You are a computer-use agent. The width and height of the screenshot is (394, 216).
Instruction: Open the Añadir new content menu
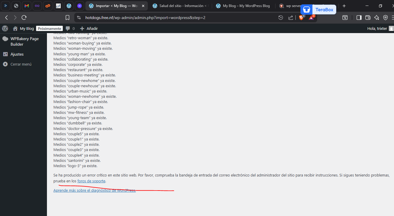pos(89,28)
